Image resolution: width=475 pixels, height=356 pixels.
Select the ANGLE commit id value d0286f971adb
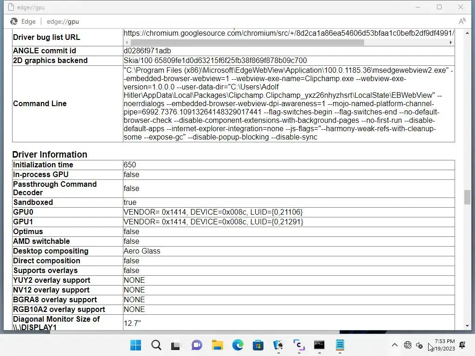[147, 51]
